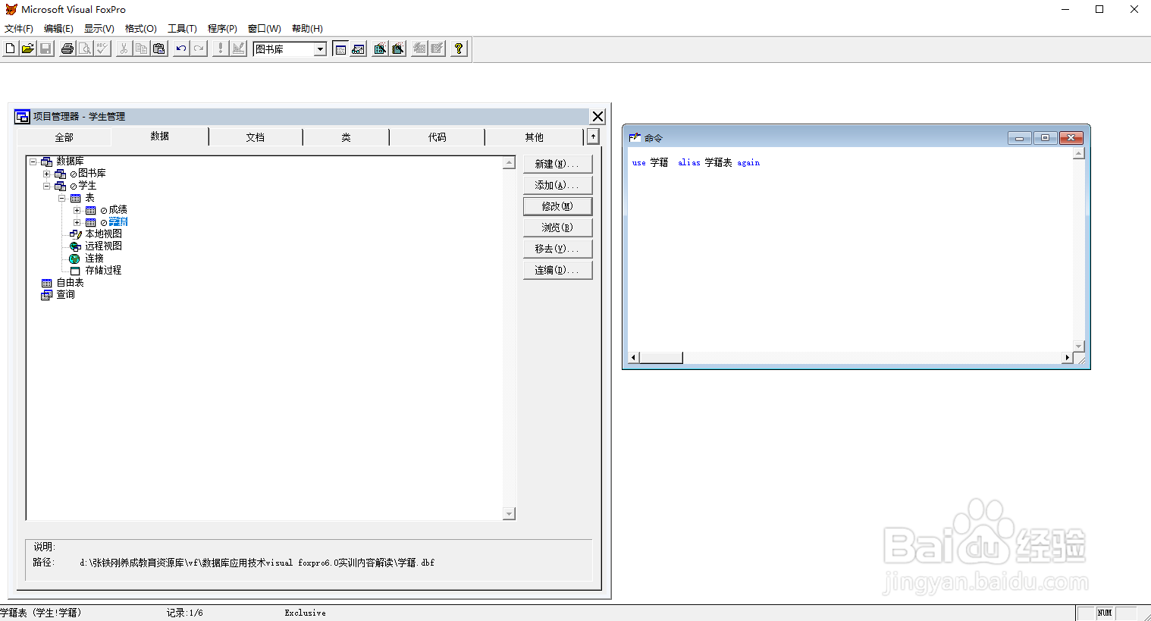Collapse the 数据库 root tree node
Screen dimensions: 1151x621
[33, 162]
